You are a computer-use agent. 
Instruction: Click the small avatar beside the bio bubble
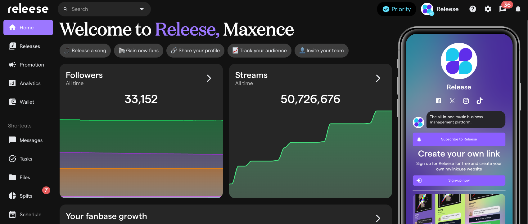coord(418,122)
